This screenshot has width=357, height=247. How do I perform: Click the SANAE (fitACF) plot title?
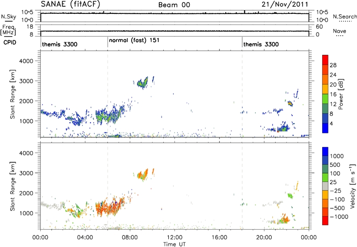tap(71, 4)
